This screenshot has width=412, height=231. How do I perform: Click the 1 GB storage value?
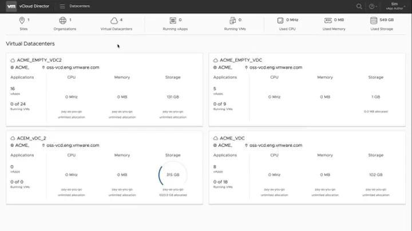click(x=376, y=97)
